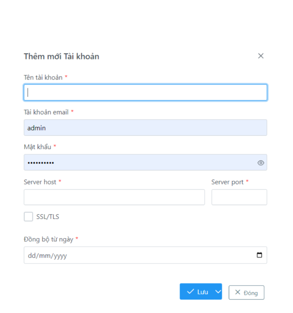Select the Mật khẩu password field
This screenshot has width=293, height=313.
pyautogui.click(x=140, y=162)
